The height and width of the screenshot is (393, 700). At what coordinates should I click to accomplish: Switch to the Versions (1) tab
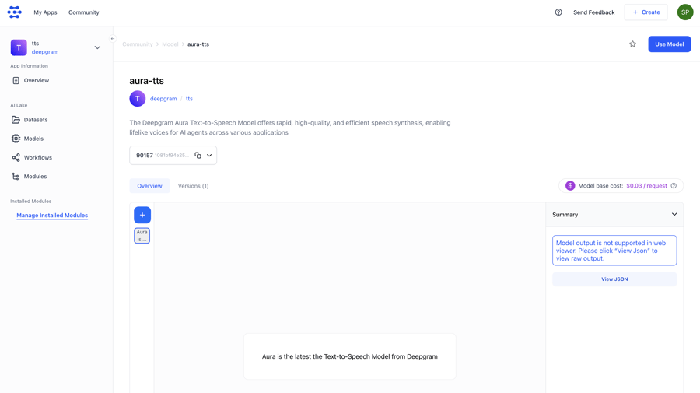tap(193, 186)
